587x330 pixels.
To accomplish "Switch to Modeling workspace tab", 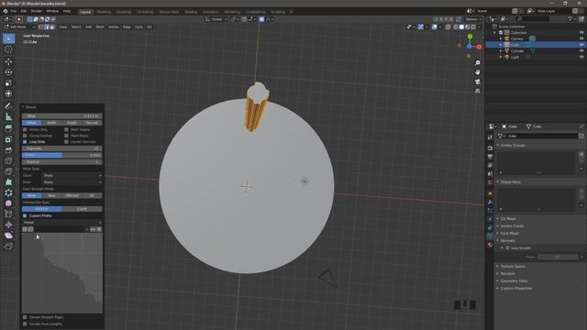I will click(104, 12).
